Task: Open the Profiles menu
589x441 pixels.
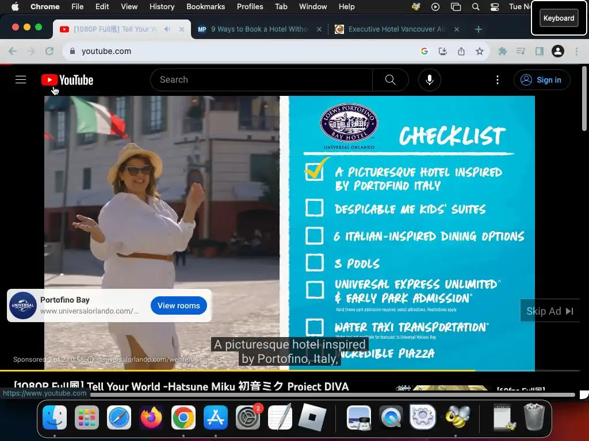Action: 250,6
